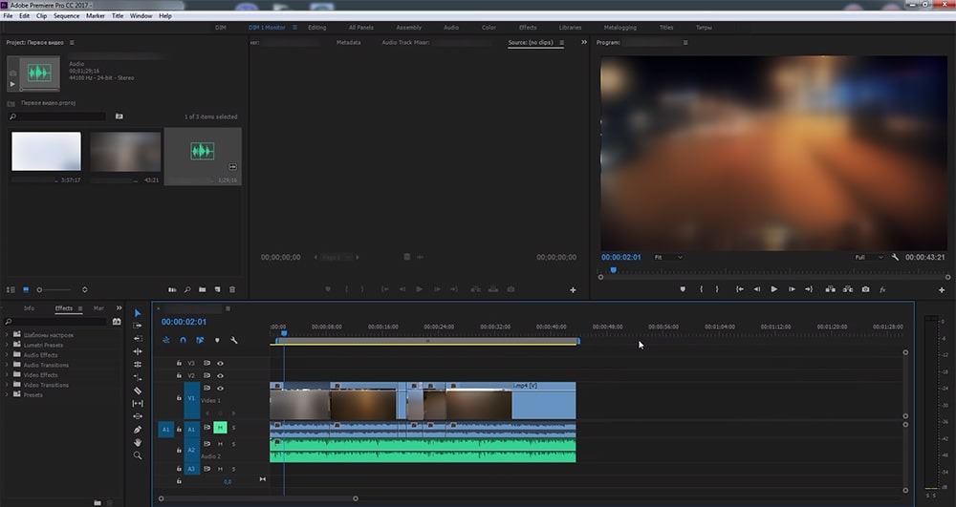Screen dimensions: 956x507
Task: Click the Program monitor playhead scrubber
Action: point(613,270)
